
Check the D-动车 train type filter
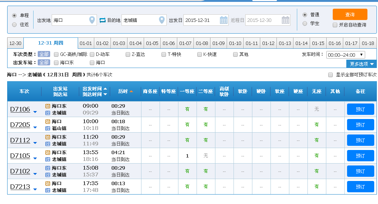(x=92, y=54)
